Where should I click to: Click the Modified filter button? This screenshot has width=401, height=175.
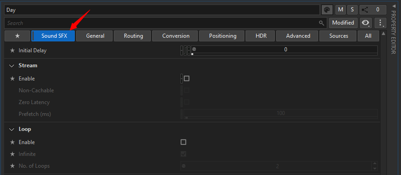(x=343, y=23)
